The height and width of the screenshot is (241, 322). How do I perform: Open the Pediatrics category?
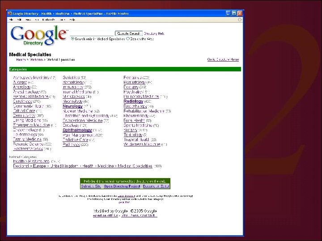tap(133, 78)
